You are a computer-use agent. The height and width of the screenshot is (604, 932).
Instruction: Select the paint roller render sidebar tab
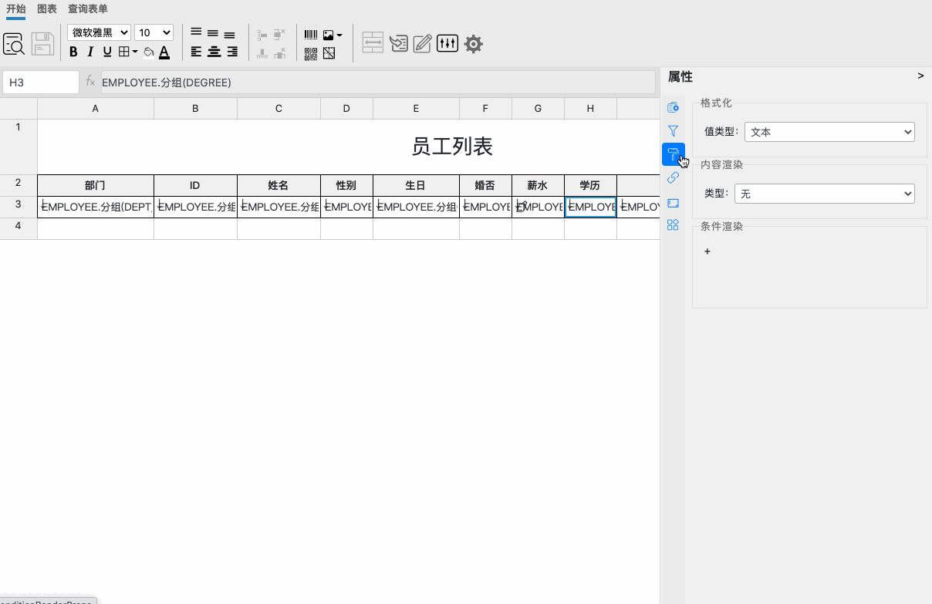673,154
